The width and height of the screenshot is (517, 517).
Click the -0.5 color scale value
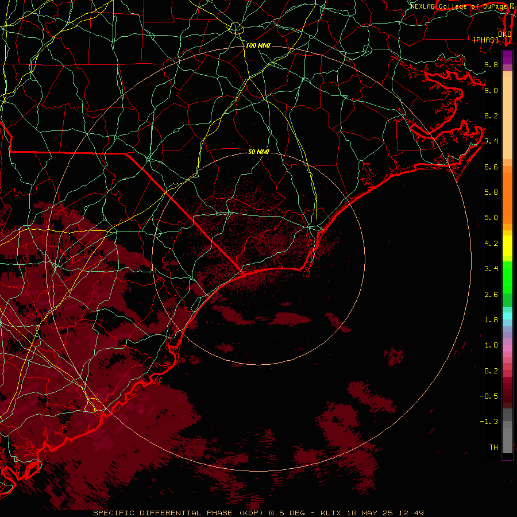pyautogui.click(x=489, y=396)
